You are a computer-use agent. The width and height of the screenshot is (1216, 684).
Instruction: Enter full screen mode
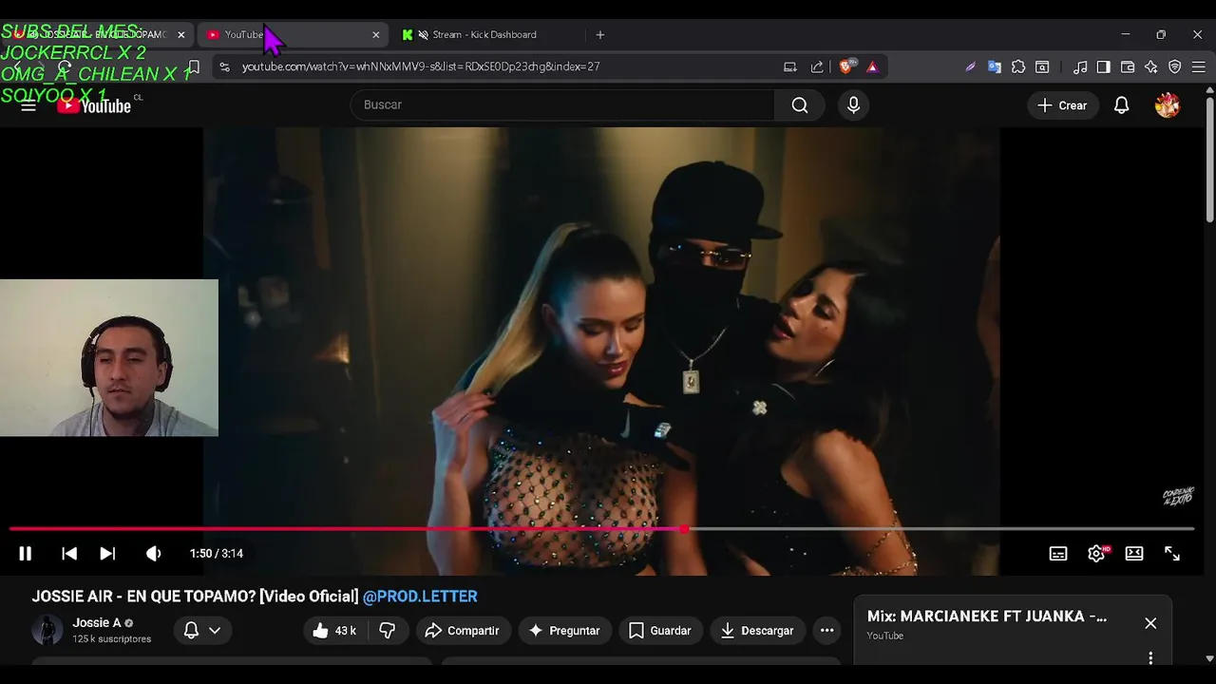click(1172, 554)
